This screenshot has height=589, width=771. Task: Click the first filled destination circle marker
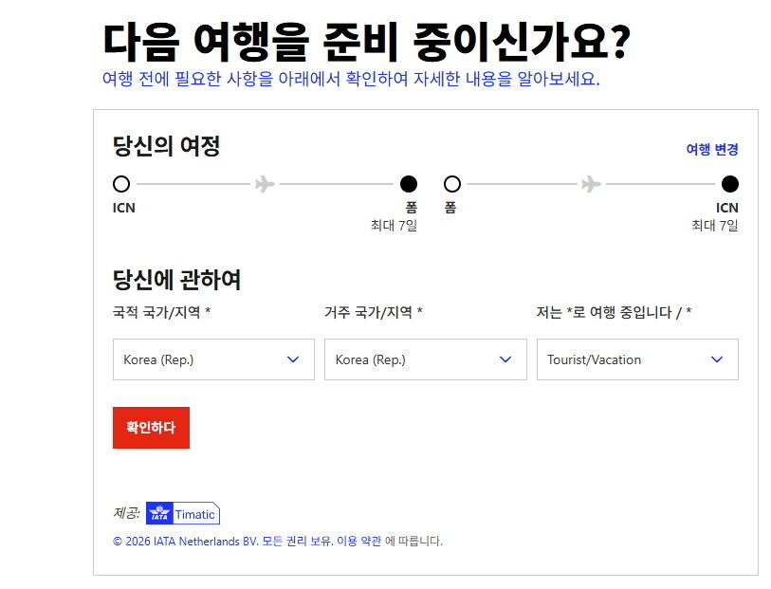pos(409,184)
